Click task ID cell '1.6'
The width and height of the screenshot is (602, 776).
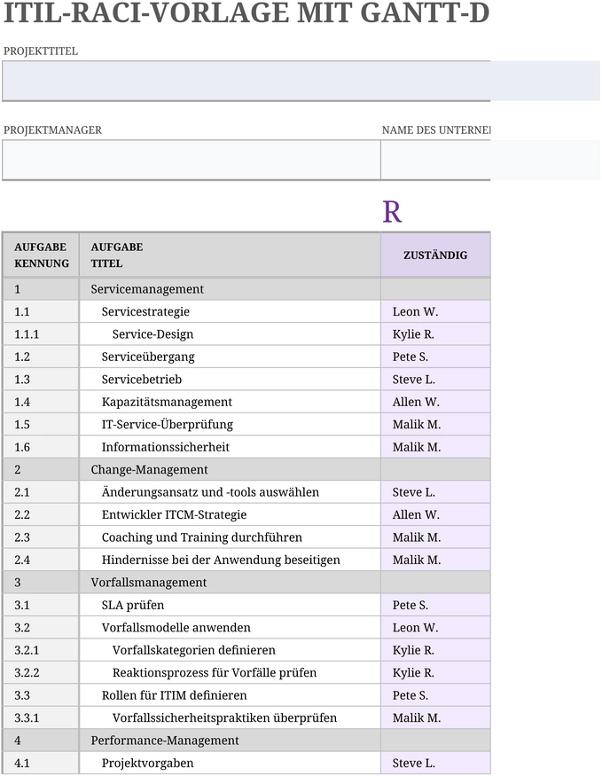tap(41, 447)
